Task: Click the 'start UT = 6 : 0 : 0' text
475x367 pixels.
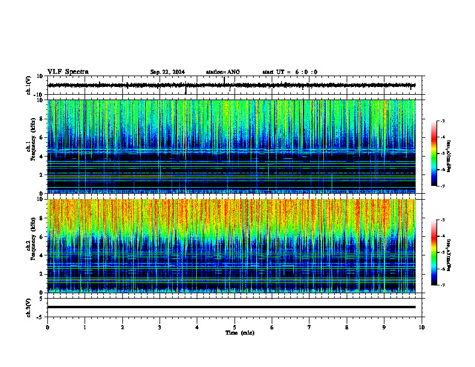Action: (x=290, y=72)
